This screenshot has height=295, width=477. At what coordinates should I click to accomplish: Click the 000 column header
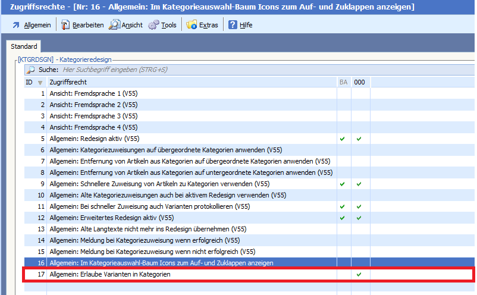click(x=359, y=82)
